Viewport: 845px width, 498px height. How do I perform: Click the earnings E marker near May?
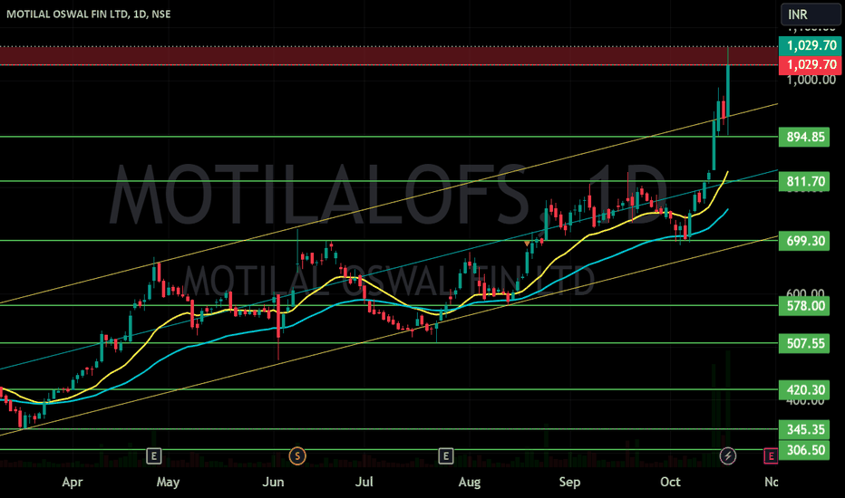tap(153, 456)
